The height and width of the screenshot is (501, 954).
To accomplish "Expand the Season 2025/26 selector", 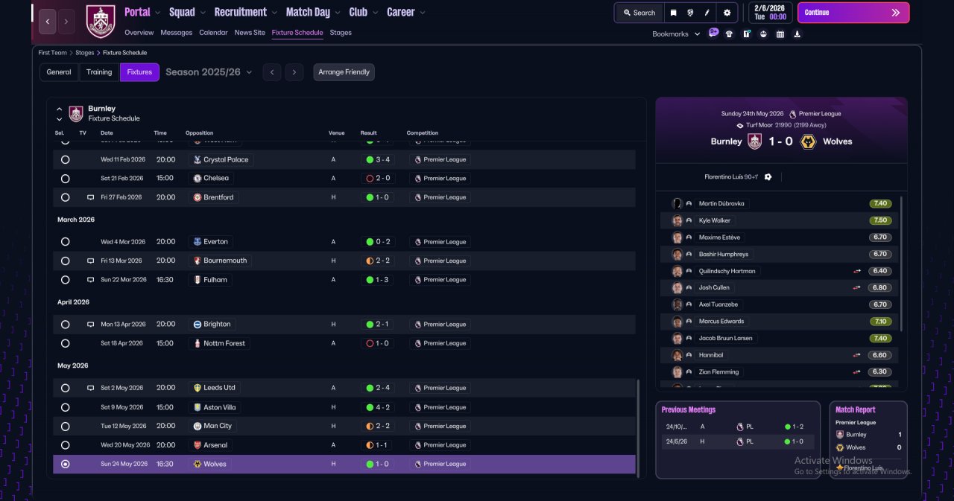I will [x=209, y=72].
